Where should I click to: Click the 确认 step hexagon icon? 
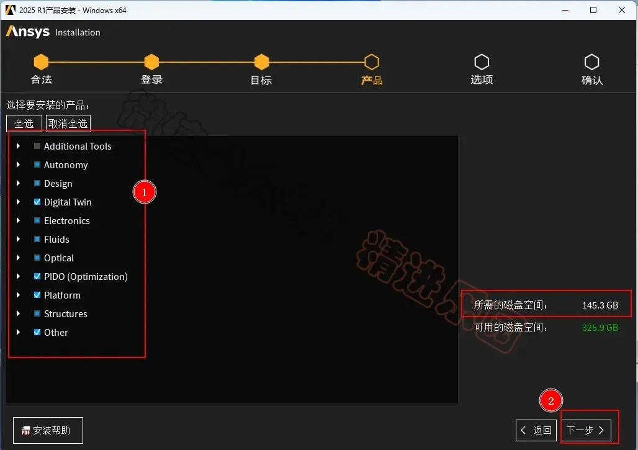coord(591,62)
